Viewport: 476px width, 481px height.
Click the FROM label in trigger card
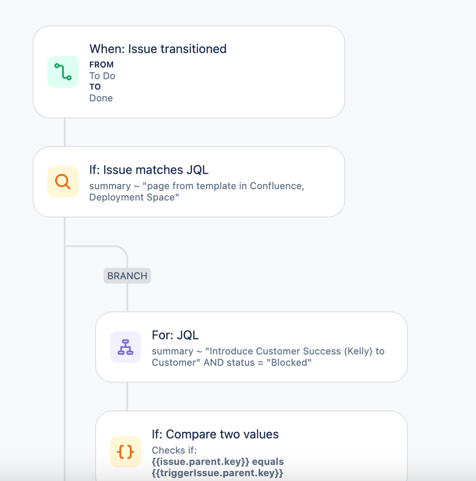click(101, 65)
